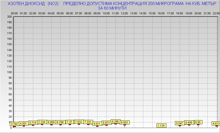Click the 17:00 time axis label

point(170,13)
